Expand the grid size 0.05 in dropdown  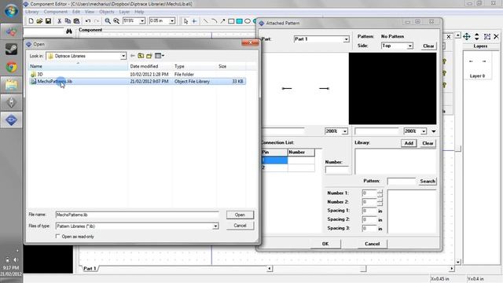pos(172,21)
